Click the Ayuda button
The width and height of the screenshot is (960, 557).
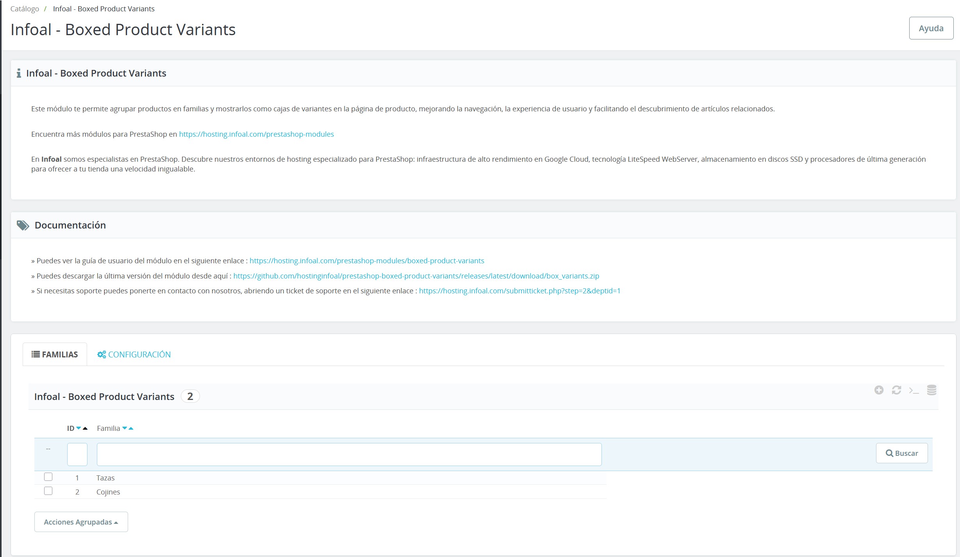coord(931,28)
